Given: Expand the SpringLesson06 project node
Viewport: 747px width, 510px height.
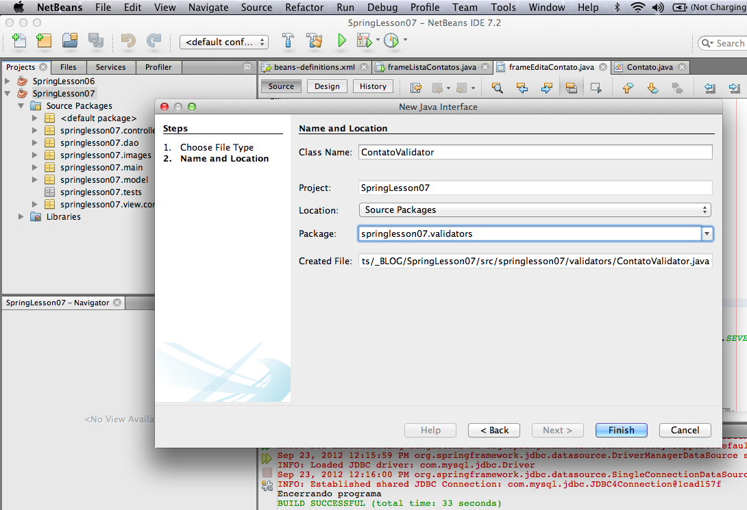Looking at the screenshot, I should (7, 81).
